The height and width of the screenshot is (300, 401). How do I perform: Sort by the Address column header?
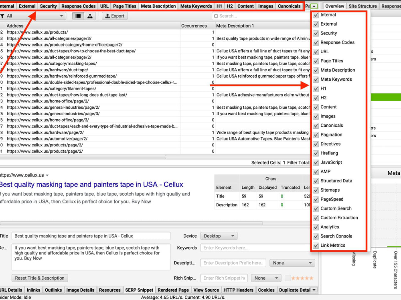(x=93, y=26)
